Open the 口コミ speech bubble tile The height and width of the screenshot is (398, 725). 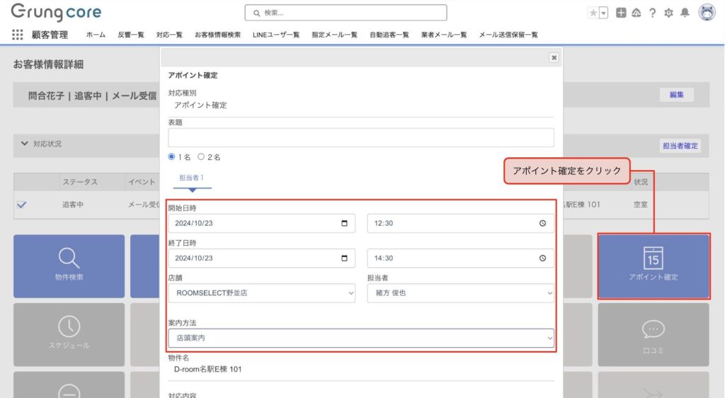coord(653,334)
